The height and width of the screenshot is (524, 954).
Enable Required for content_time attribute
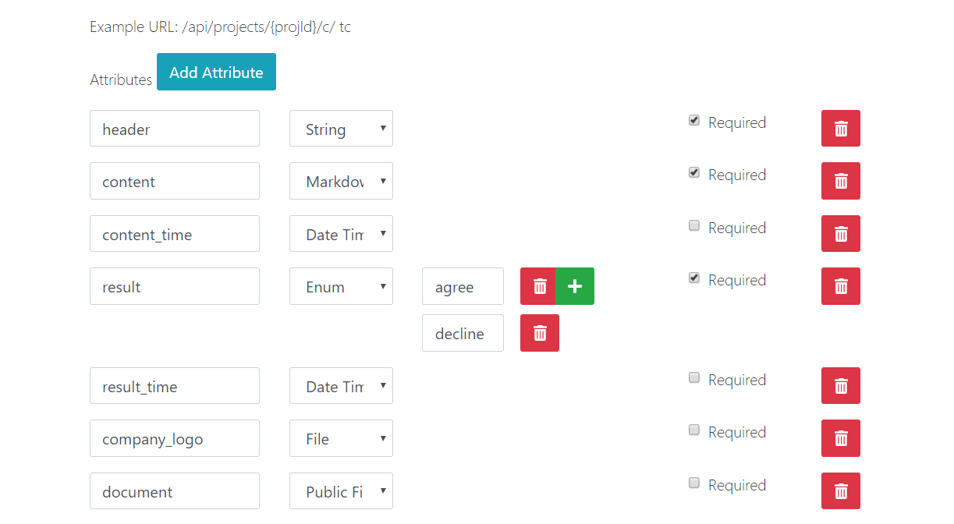694,226
